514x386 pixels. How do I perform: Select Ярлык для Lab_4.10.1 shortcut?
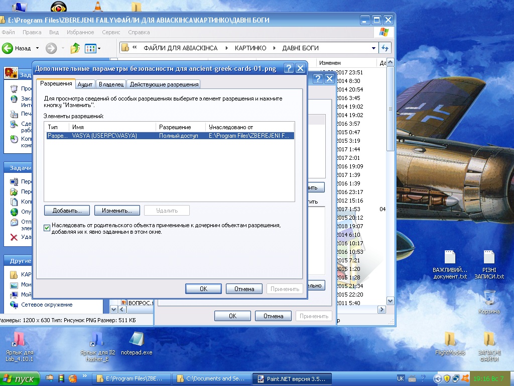[x=20, y=347]
